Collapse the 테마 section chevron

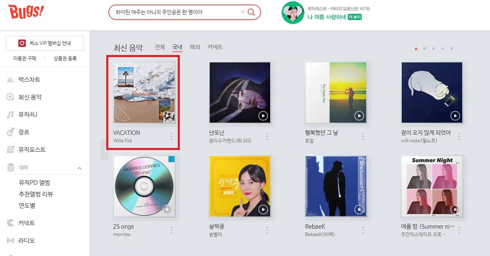(79, 168)
